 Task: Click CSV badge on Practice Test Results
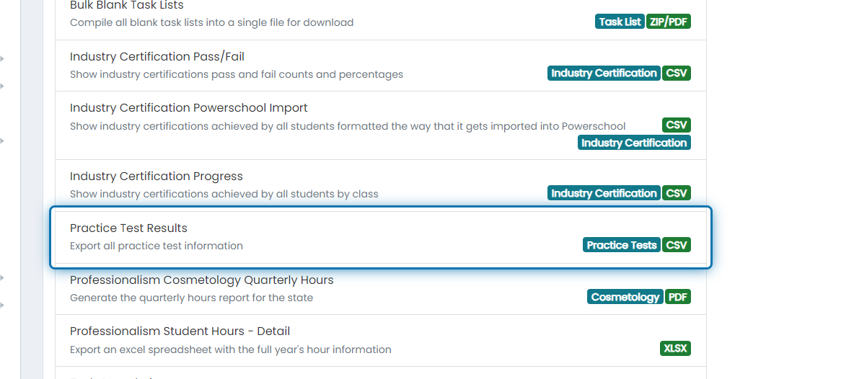677,245
